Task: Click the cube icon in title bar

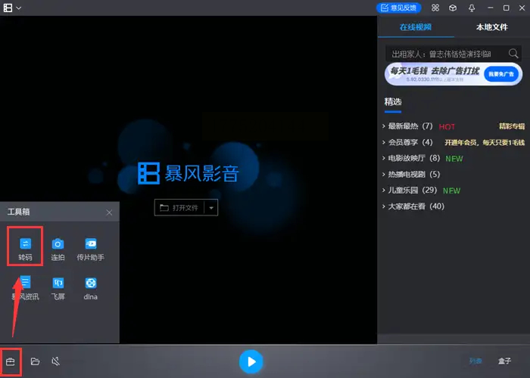Action: click(x=453, y=8)
